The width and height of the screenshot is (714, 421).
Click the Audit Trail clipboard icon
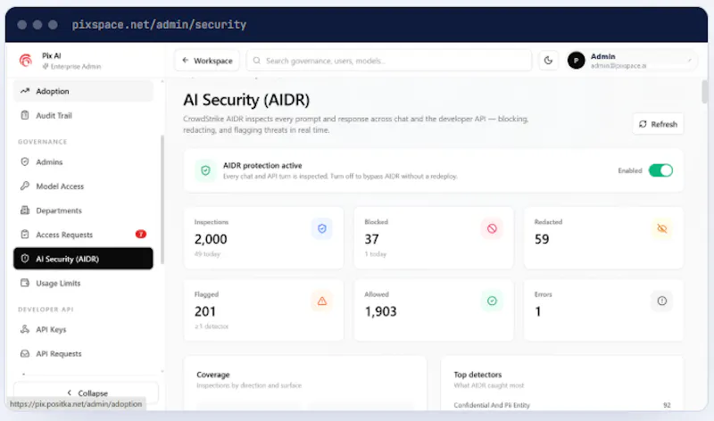click(25, 115)
